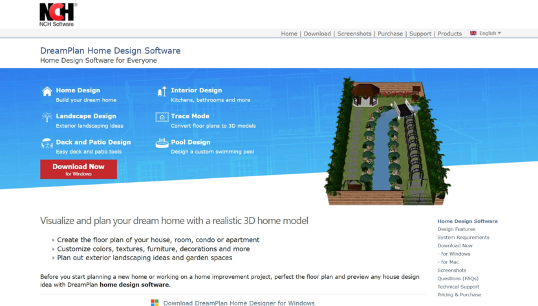
Task: Click the UK flag language icon
Action: pyautogui.click(x=473, y=33)
